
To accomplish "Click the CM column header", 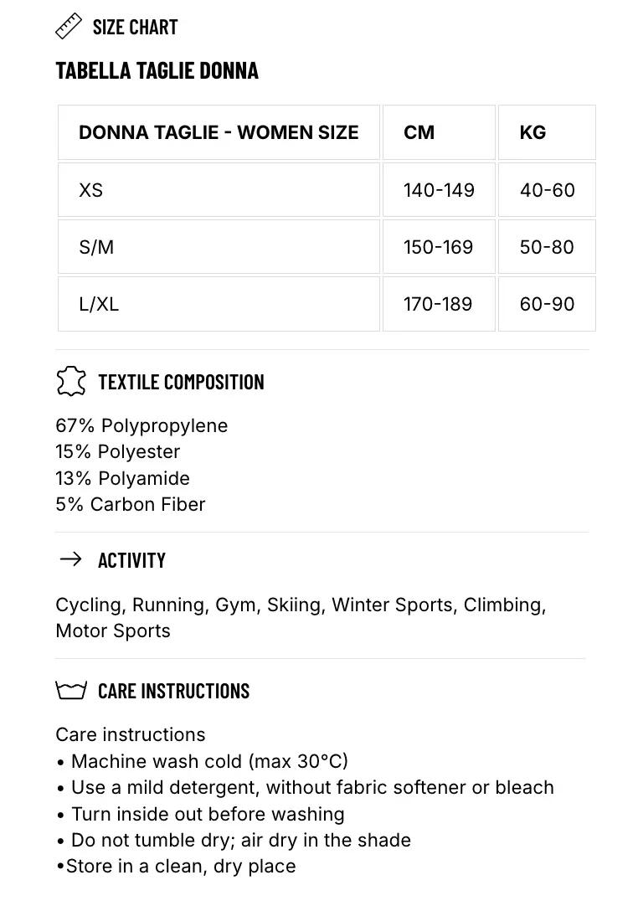I will click(439, 132).
